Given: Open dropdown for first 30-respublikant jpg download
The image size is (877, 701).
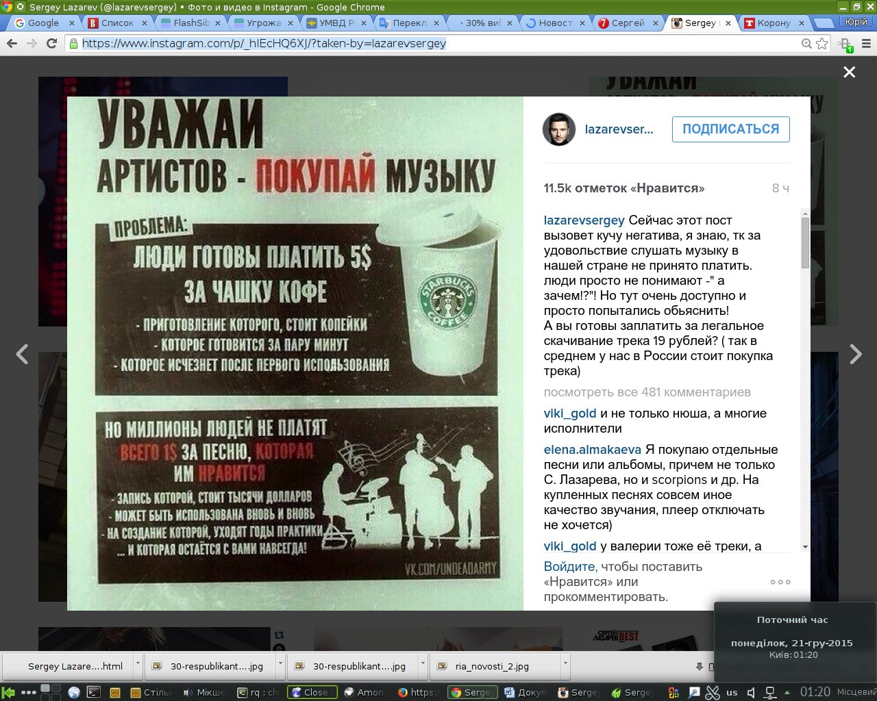Looking at the screenshot, I should [x=280, y=665].
